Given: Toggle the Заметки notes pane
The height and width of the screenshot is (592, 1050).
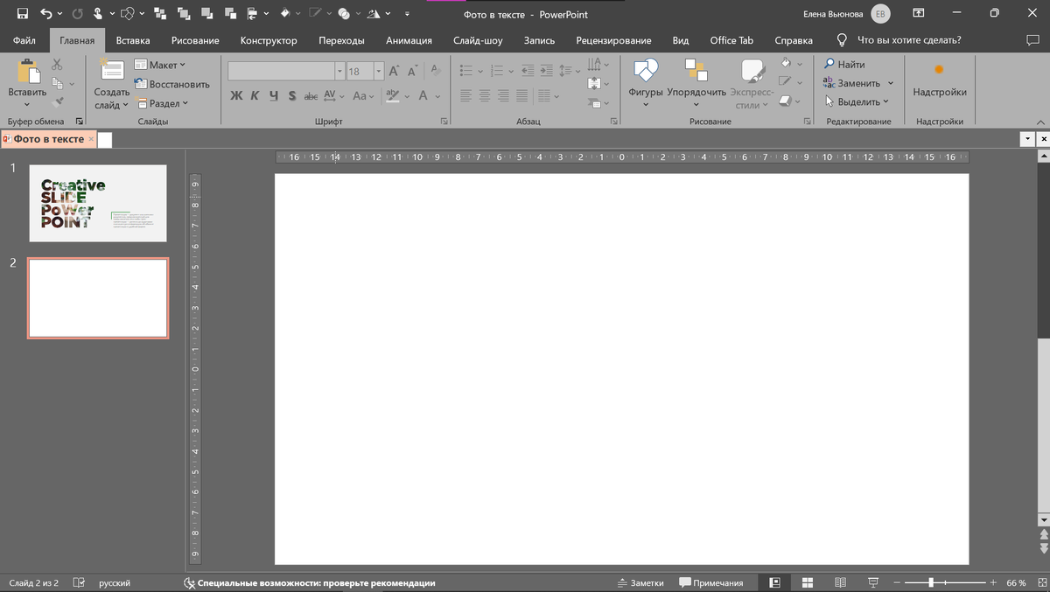Looking at the screenshot, I should coord(640,582).
